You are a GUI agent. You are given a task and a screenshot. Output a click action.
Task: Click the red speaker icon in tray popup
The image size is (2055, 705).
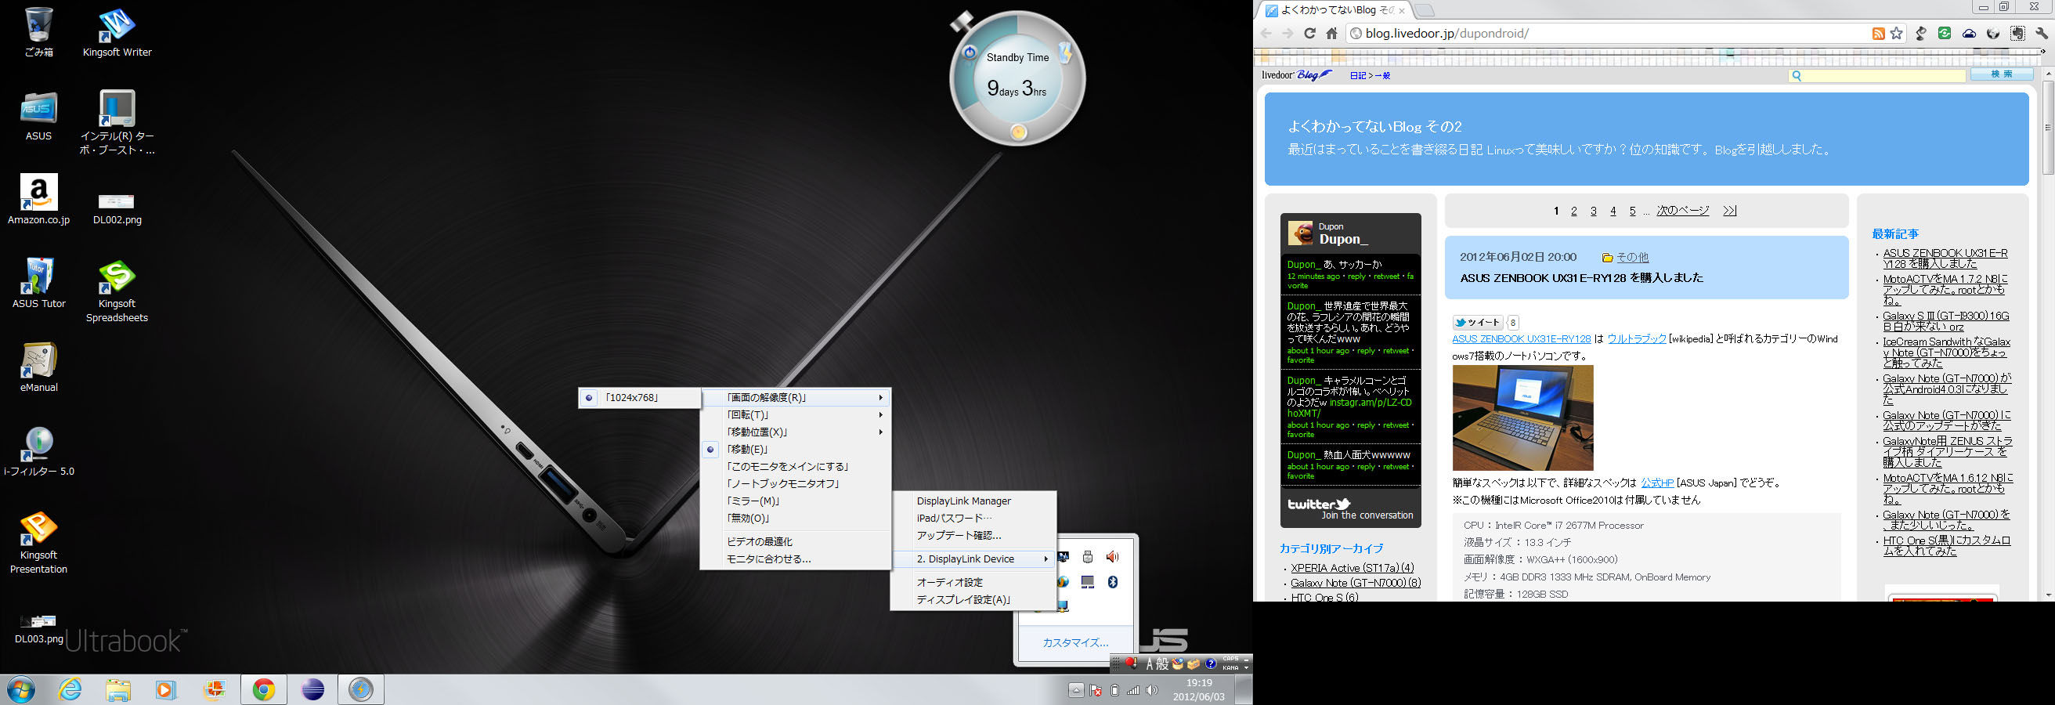(x=1113, y=557)
